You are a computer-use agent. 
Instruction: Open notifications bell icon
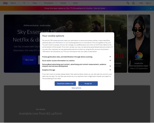pyautogui.click(x=133, y=3)
